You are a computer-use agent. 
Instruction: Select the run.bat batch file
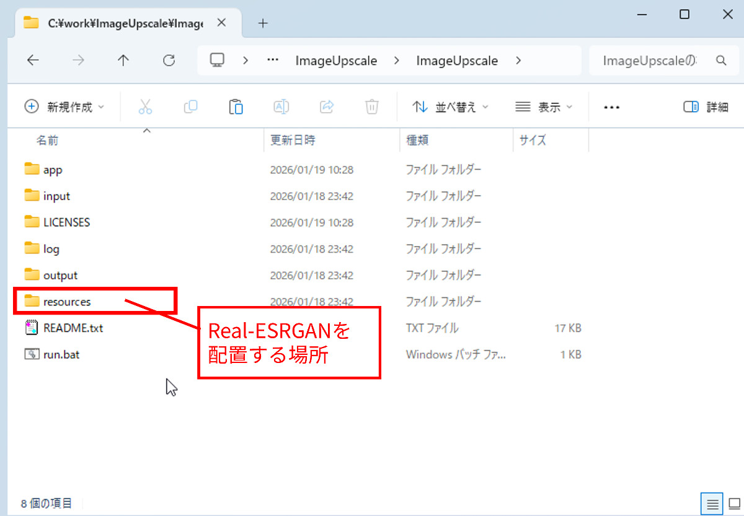pyautogui.click(x=61, y=354)
